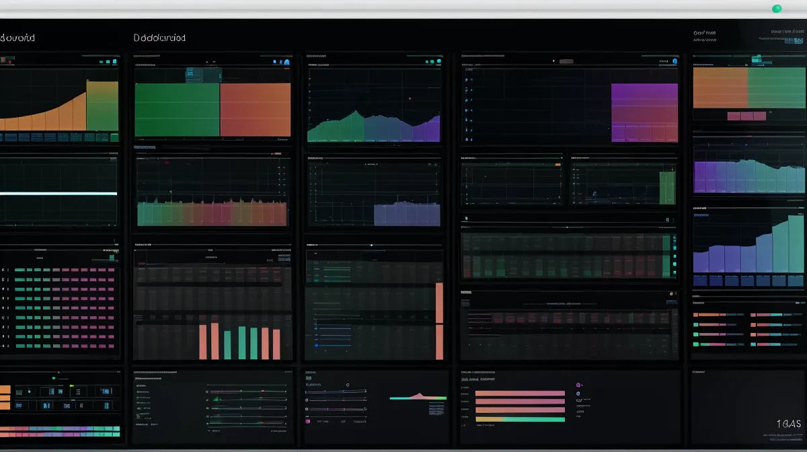Click the pink segmented buttons under orange-green chart
The image size is (807, 452).
click(744, 116)
